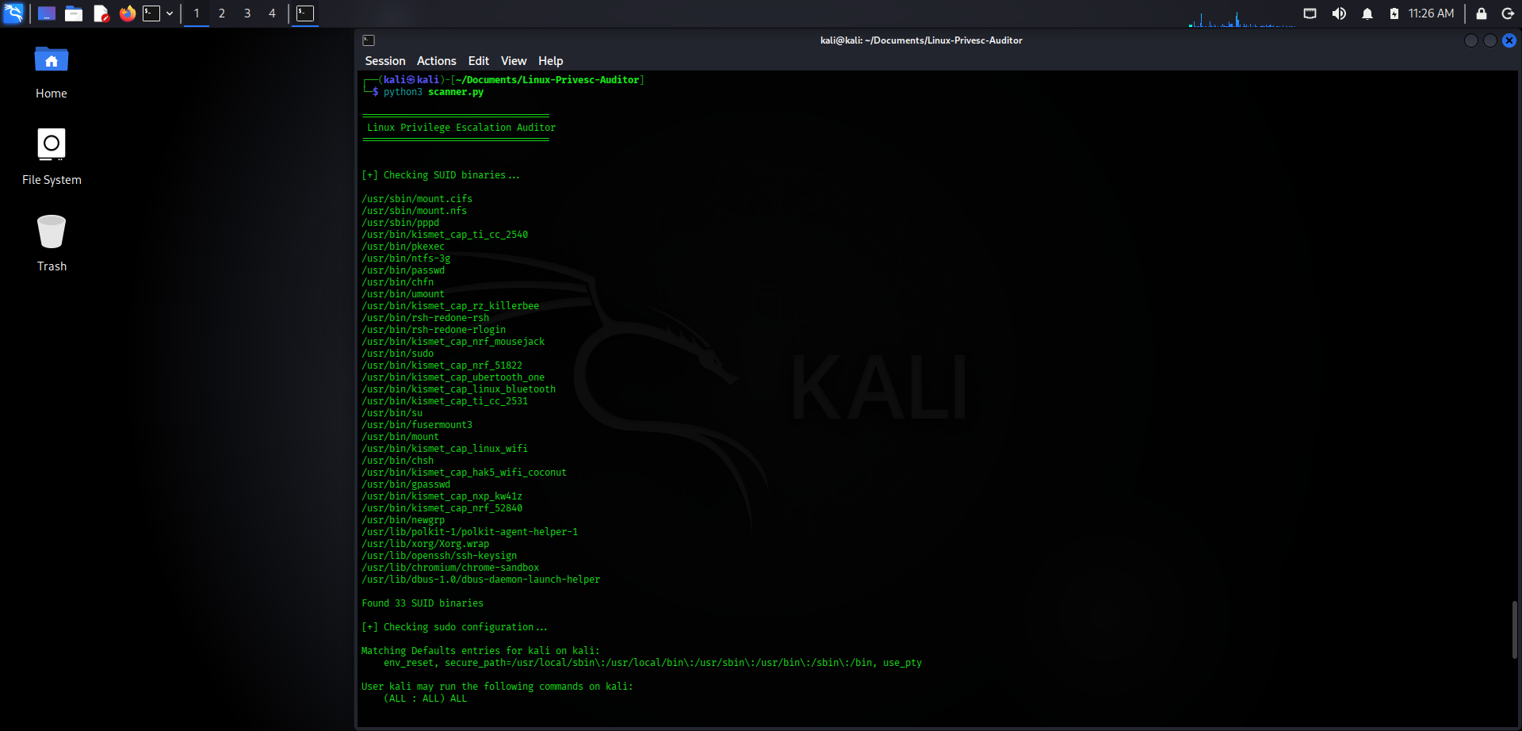Open the Session menu
This screenshot has height=731, width=1522.
coord(385,61)
